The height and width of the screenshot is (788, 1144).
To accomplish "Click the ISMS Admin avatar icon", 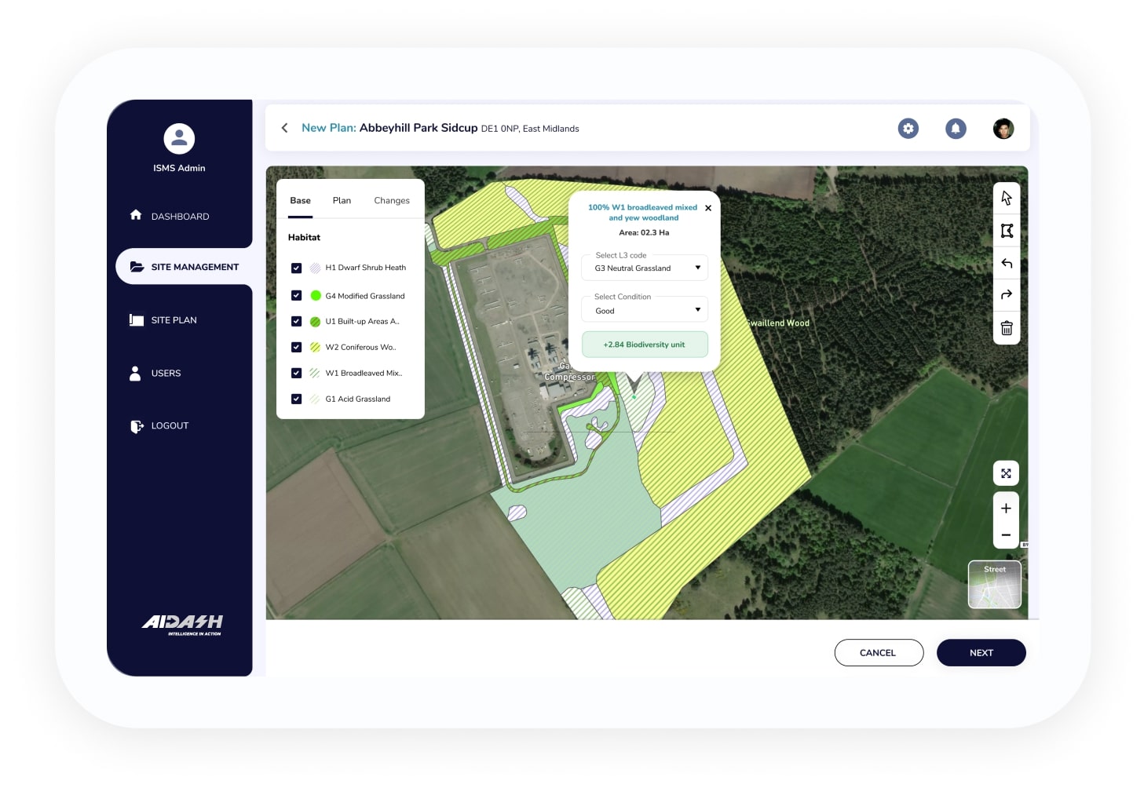I will pyautogui.click(x=179, y=139).
